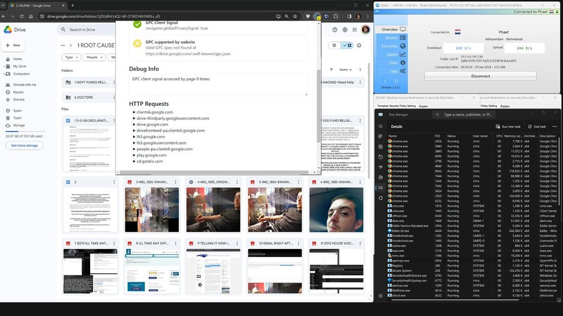Switch Drive to list layout
Viewport: 563px width, 316px height.
click(334, 45)
